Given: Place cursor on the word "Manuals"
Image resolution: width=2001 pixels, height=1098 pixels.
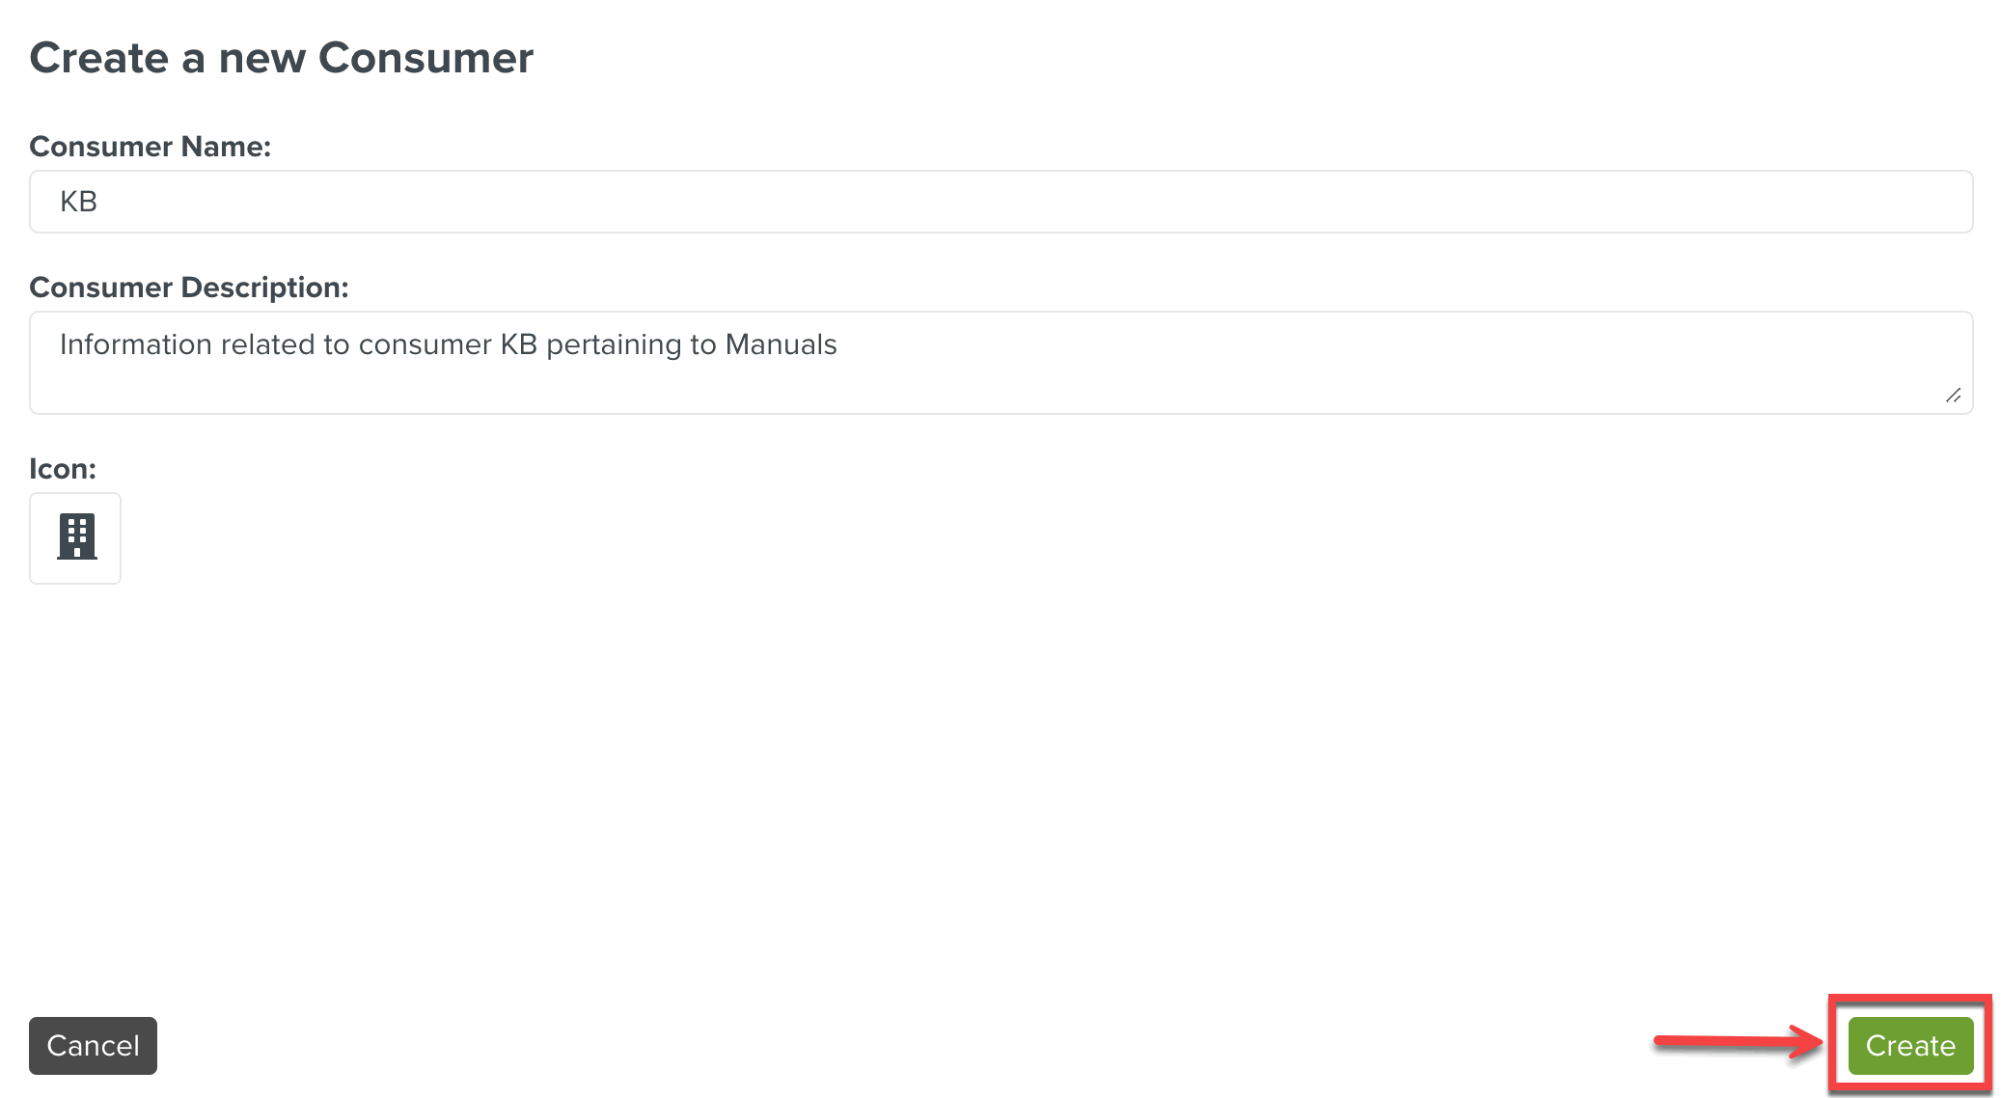Looking at the screenshot, I should [781, 344].
